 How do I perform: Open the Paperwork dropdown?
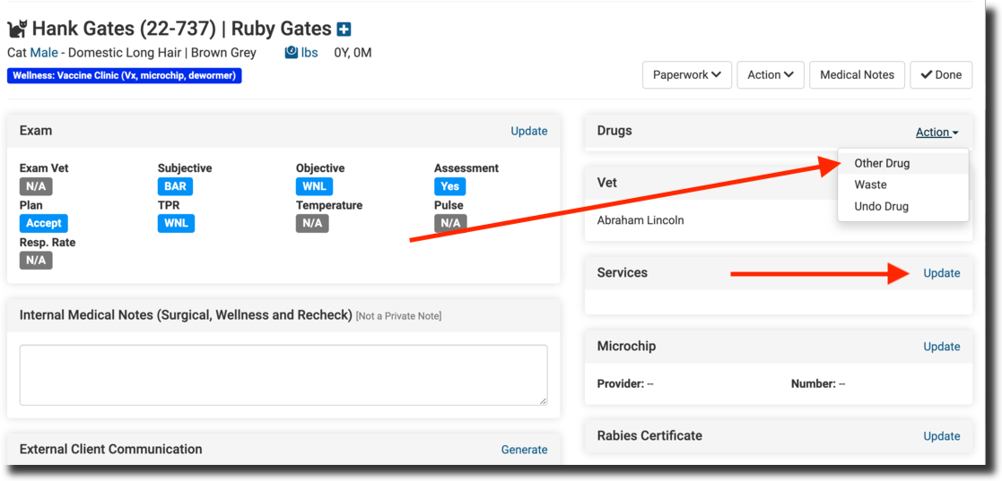point(686,75)
